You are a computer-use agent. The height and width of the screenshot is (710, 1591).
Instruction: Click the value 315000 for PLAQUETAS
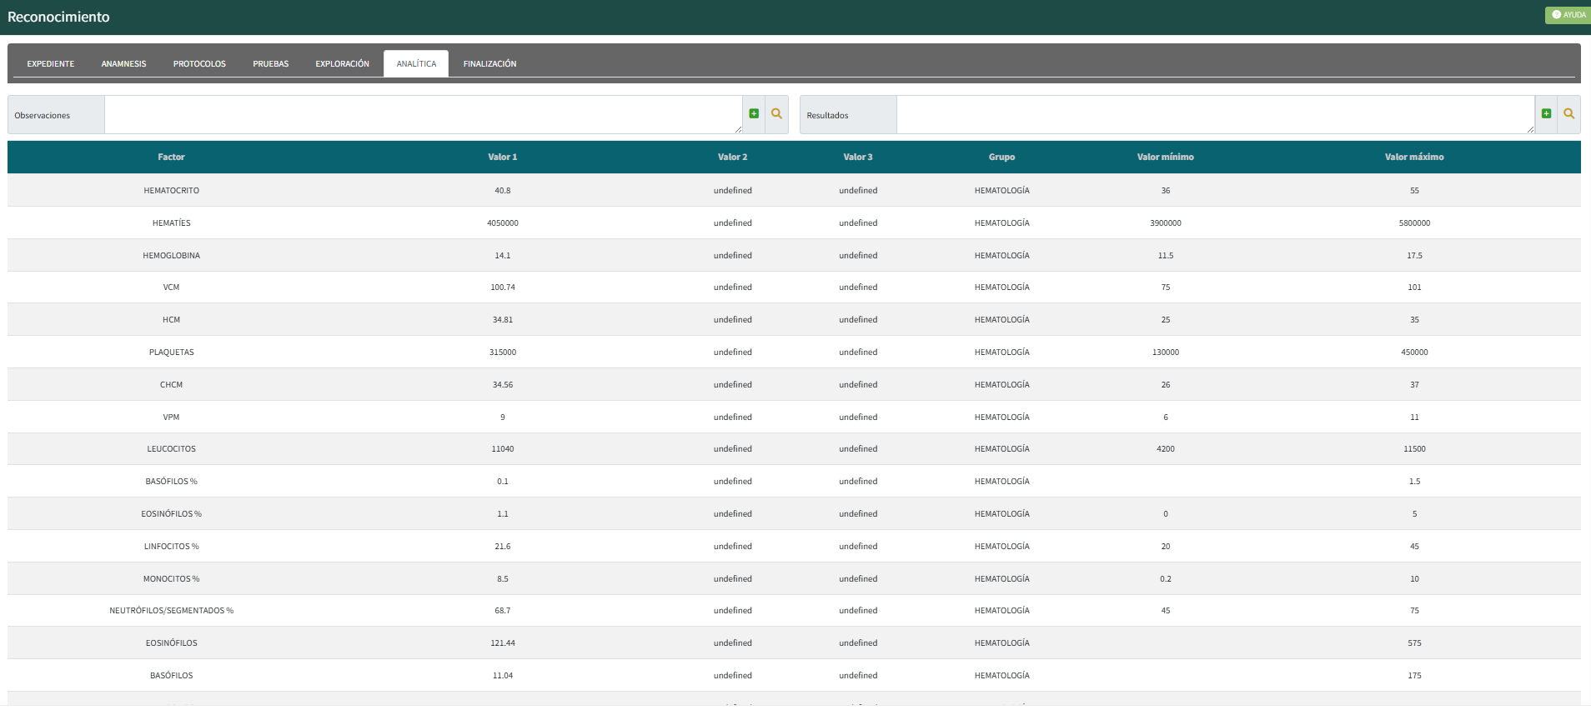point(503,352)
